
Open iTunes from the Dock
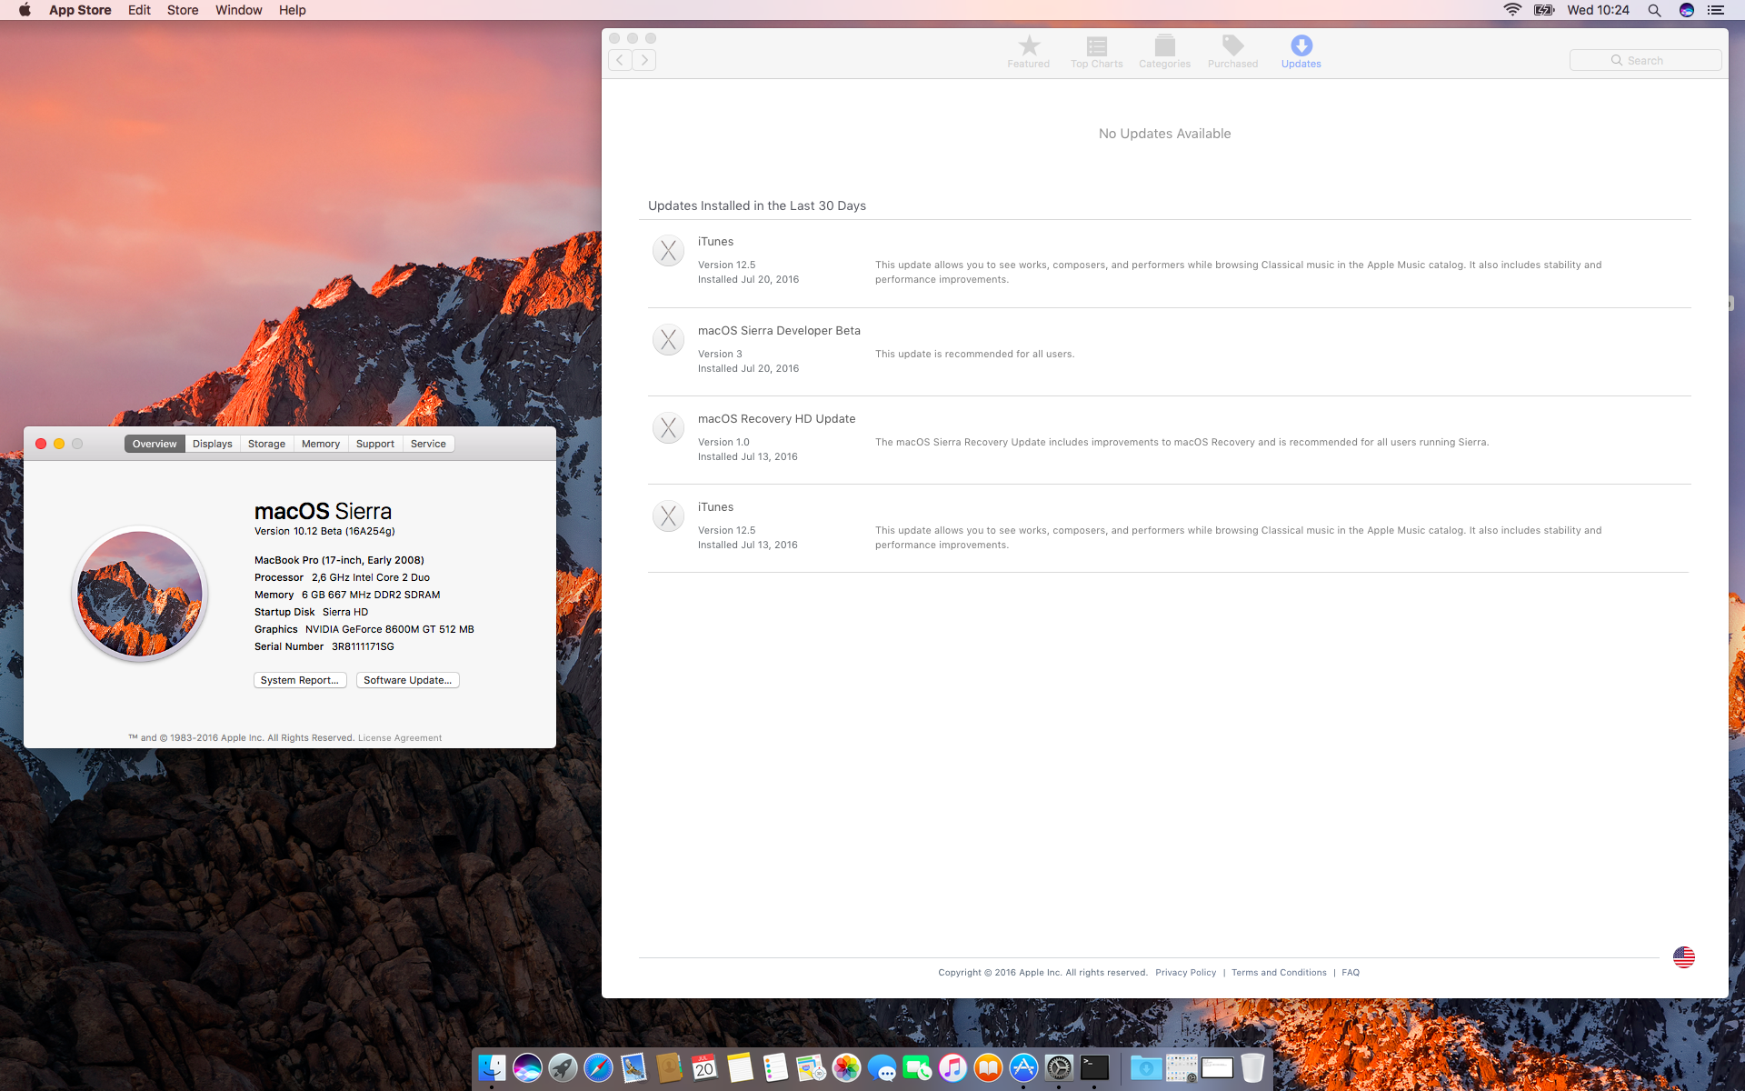tap(952, 1067)
